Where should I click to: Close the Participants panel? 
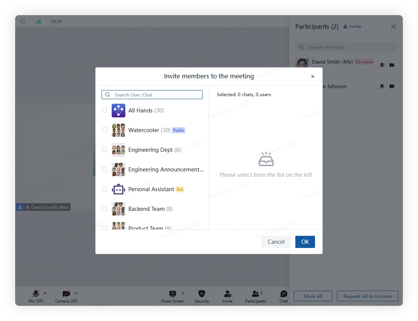393,26
